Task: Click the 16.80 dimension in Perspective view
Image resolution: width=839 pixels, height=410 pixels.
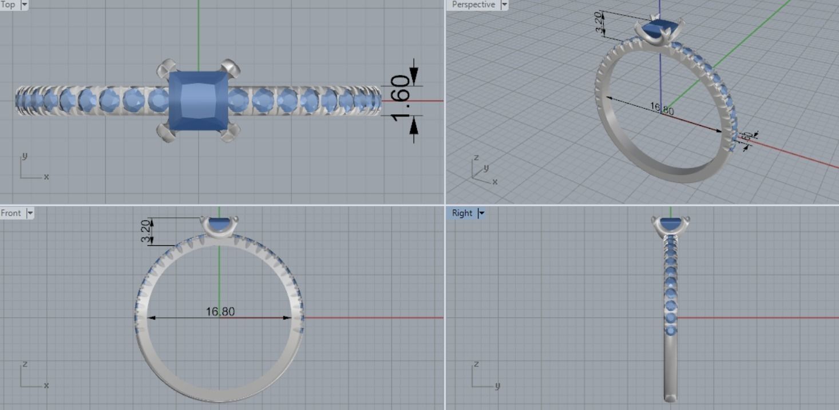Action: (x=662, y=108)
